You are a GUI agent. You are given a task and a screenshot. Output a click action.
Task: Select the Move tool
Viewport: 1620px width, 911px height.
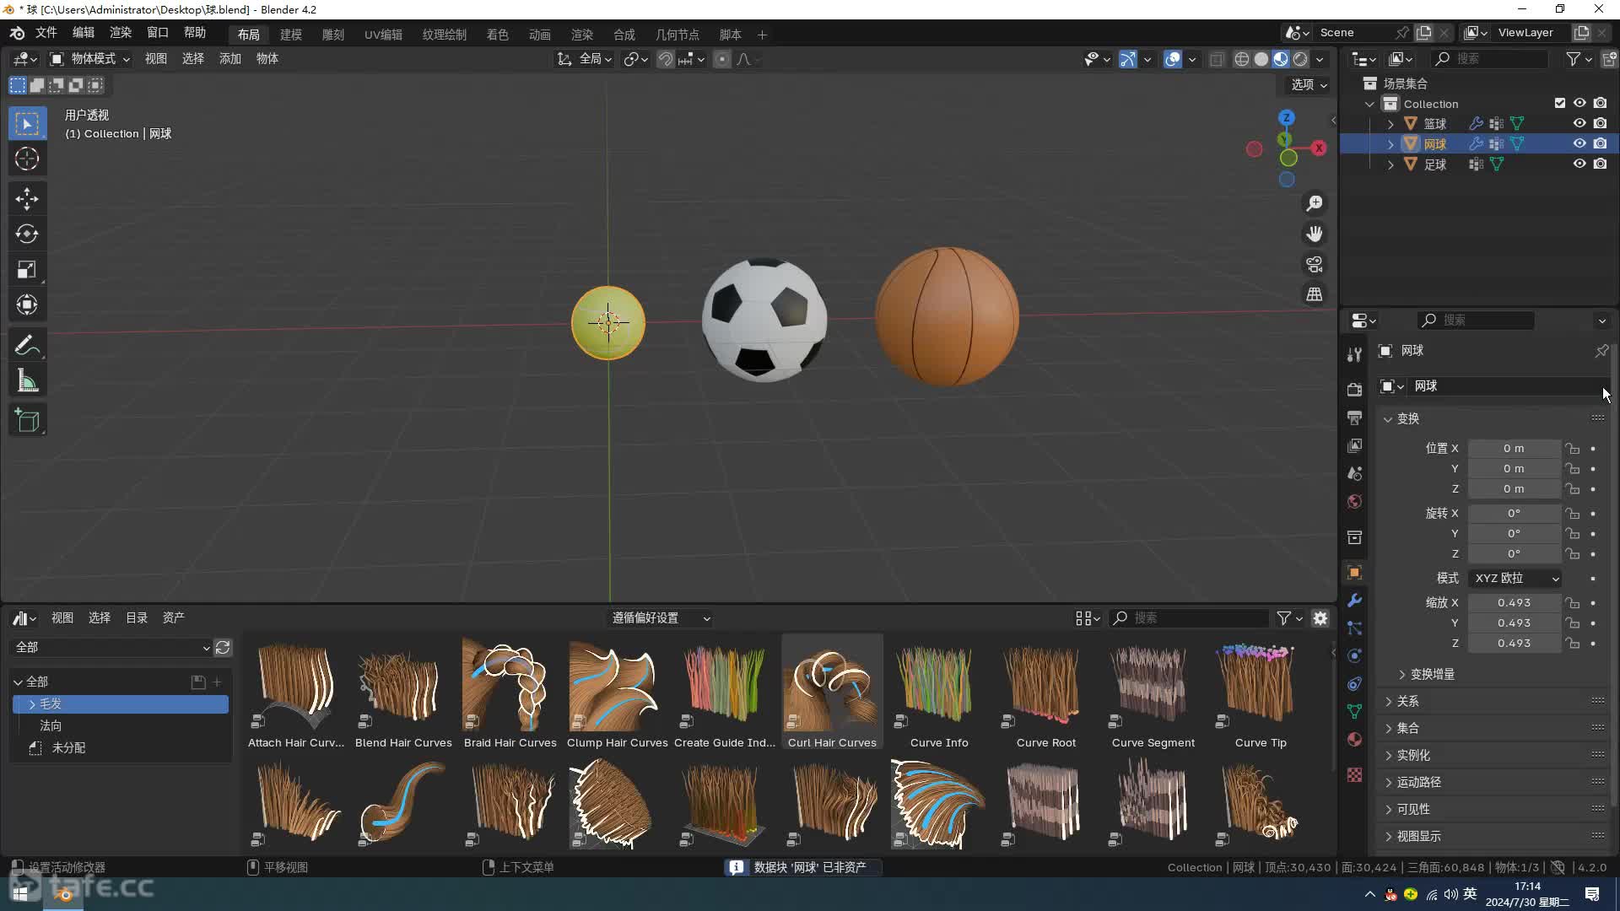pyautogui.click(x=27, y=199)
